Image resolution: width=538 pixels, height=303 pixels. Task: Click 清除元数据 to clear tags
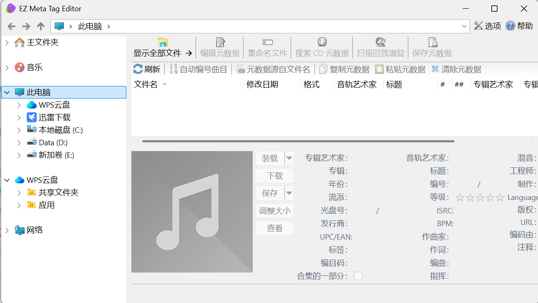click(457, 69)
